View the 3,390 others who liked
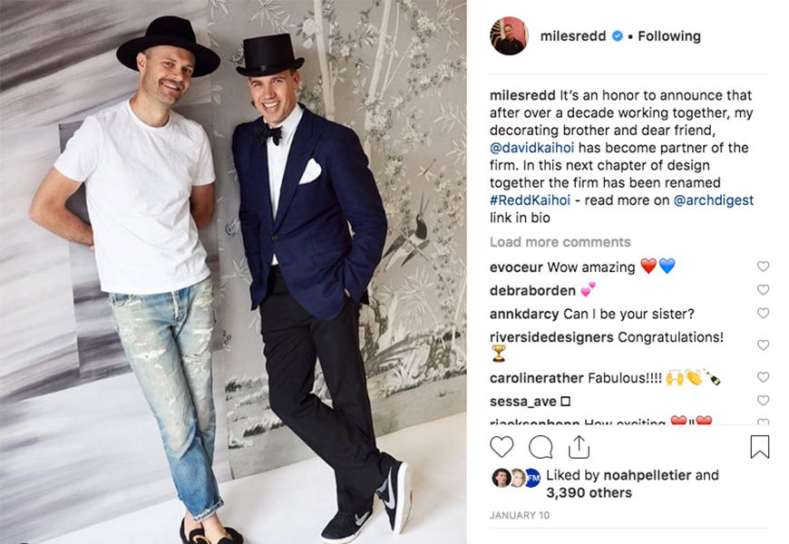Image resolution: width=789 pixels, height=544 pixels. coord(589,492)
